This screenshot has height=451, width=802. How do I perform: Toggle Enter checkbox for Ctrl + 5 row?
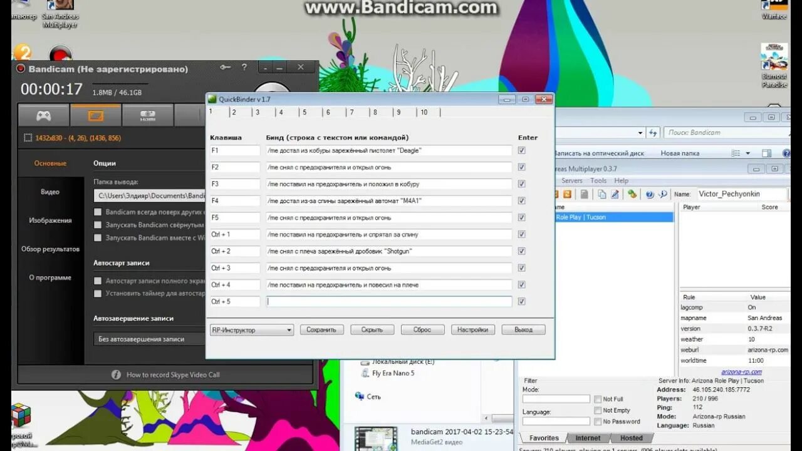[521, 301]
